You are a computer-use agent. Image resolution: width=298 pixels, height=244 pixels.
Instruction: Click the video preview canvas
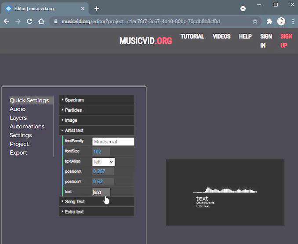(225, 192)
